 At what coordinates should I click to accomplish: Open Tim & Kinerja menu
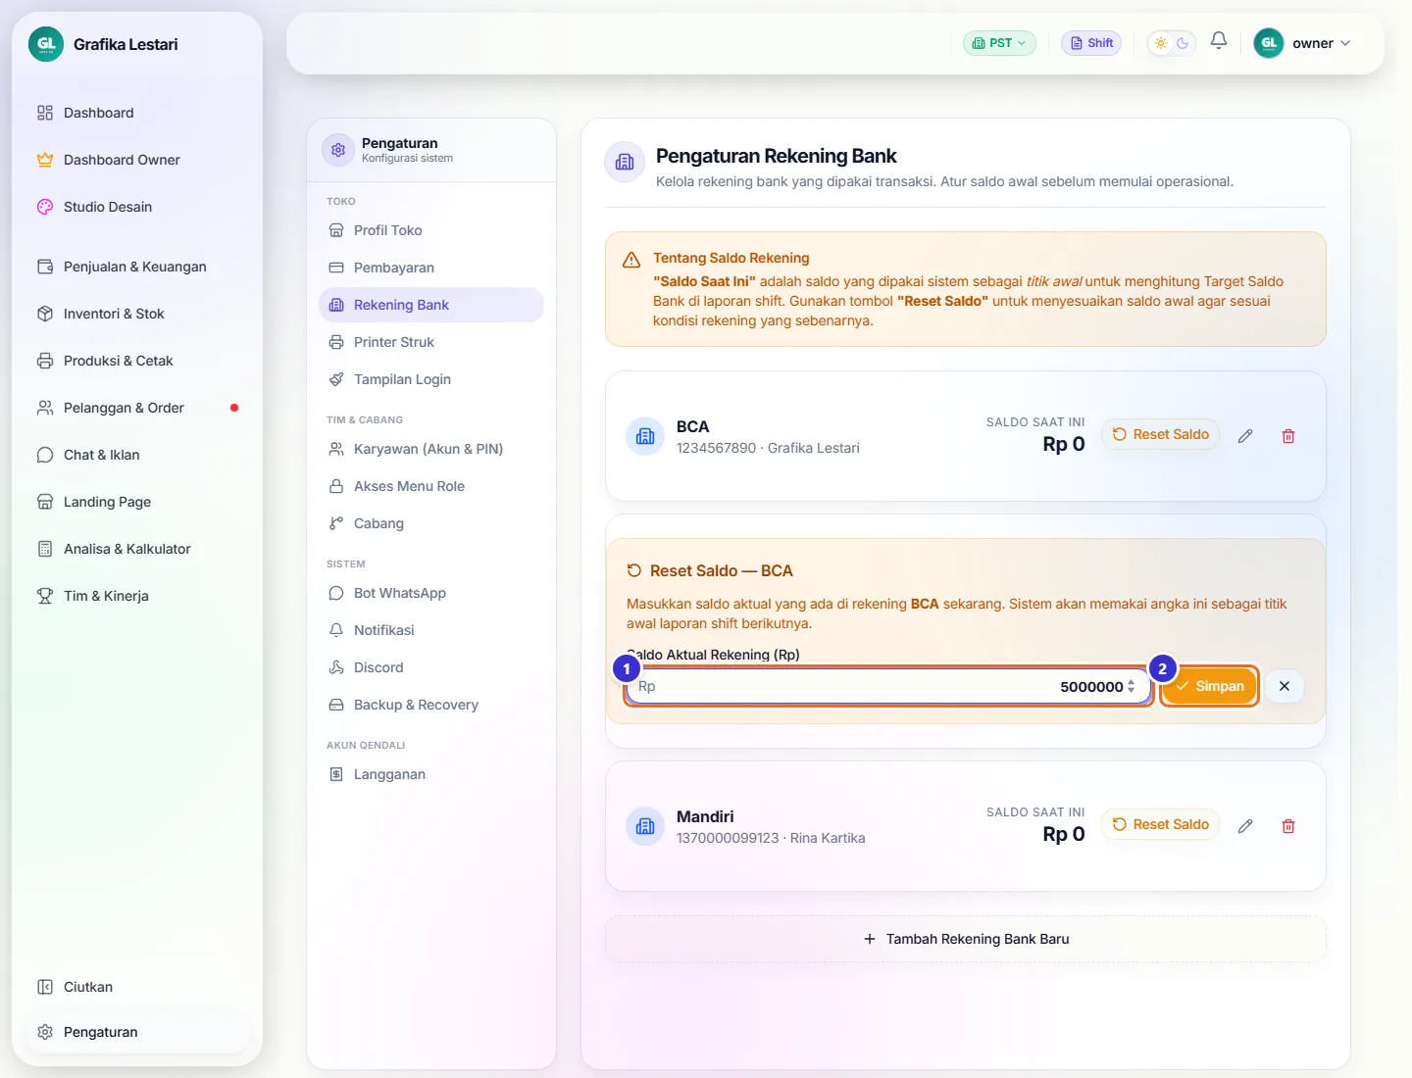[137, 596]
